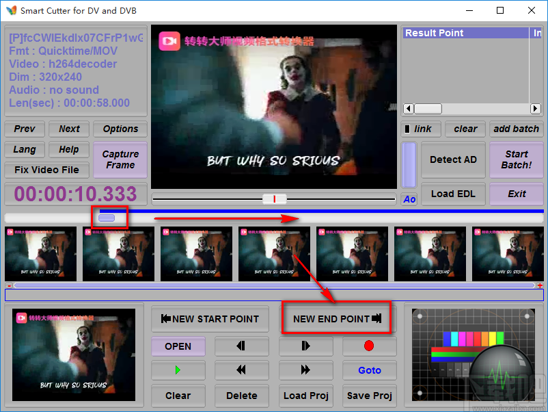Click the Len(sec) : 00:00:58.000 text
The height and width of the screenshot is (412, 548).
click(69, 103)
